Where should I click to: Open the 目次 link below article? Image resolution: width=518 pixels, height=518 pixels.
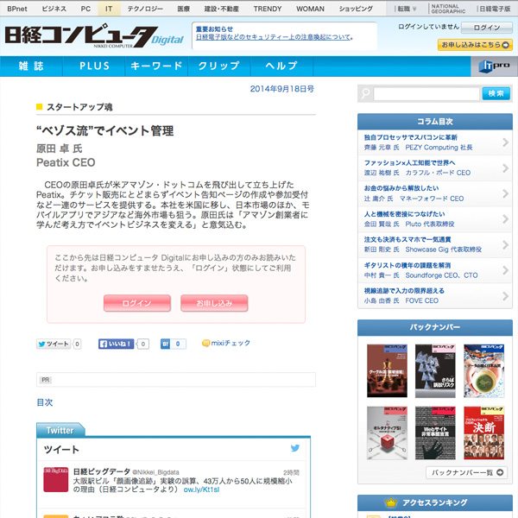tap(45, 402)
